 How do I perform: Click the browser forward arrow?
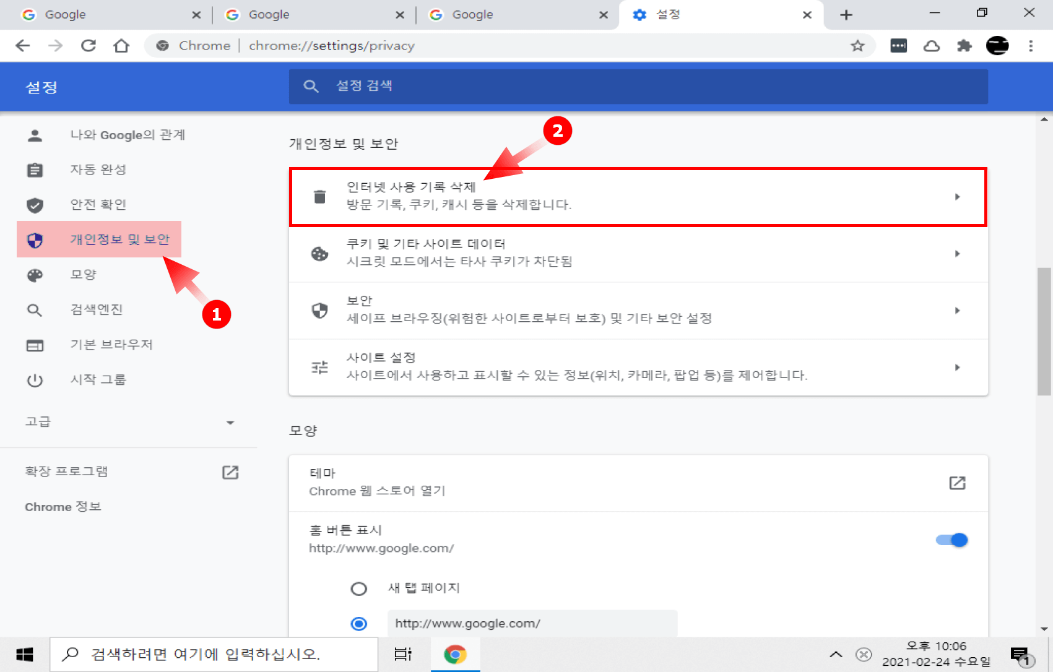click(56, 45)
